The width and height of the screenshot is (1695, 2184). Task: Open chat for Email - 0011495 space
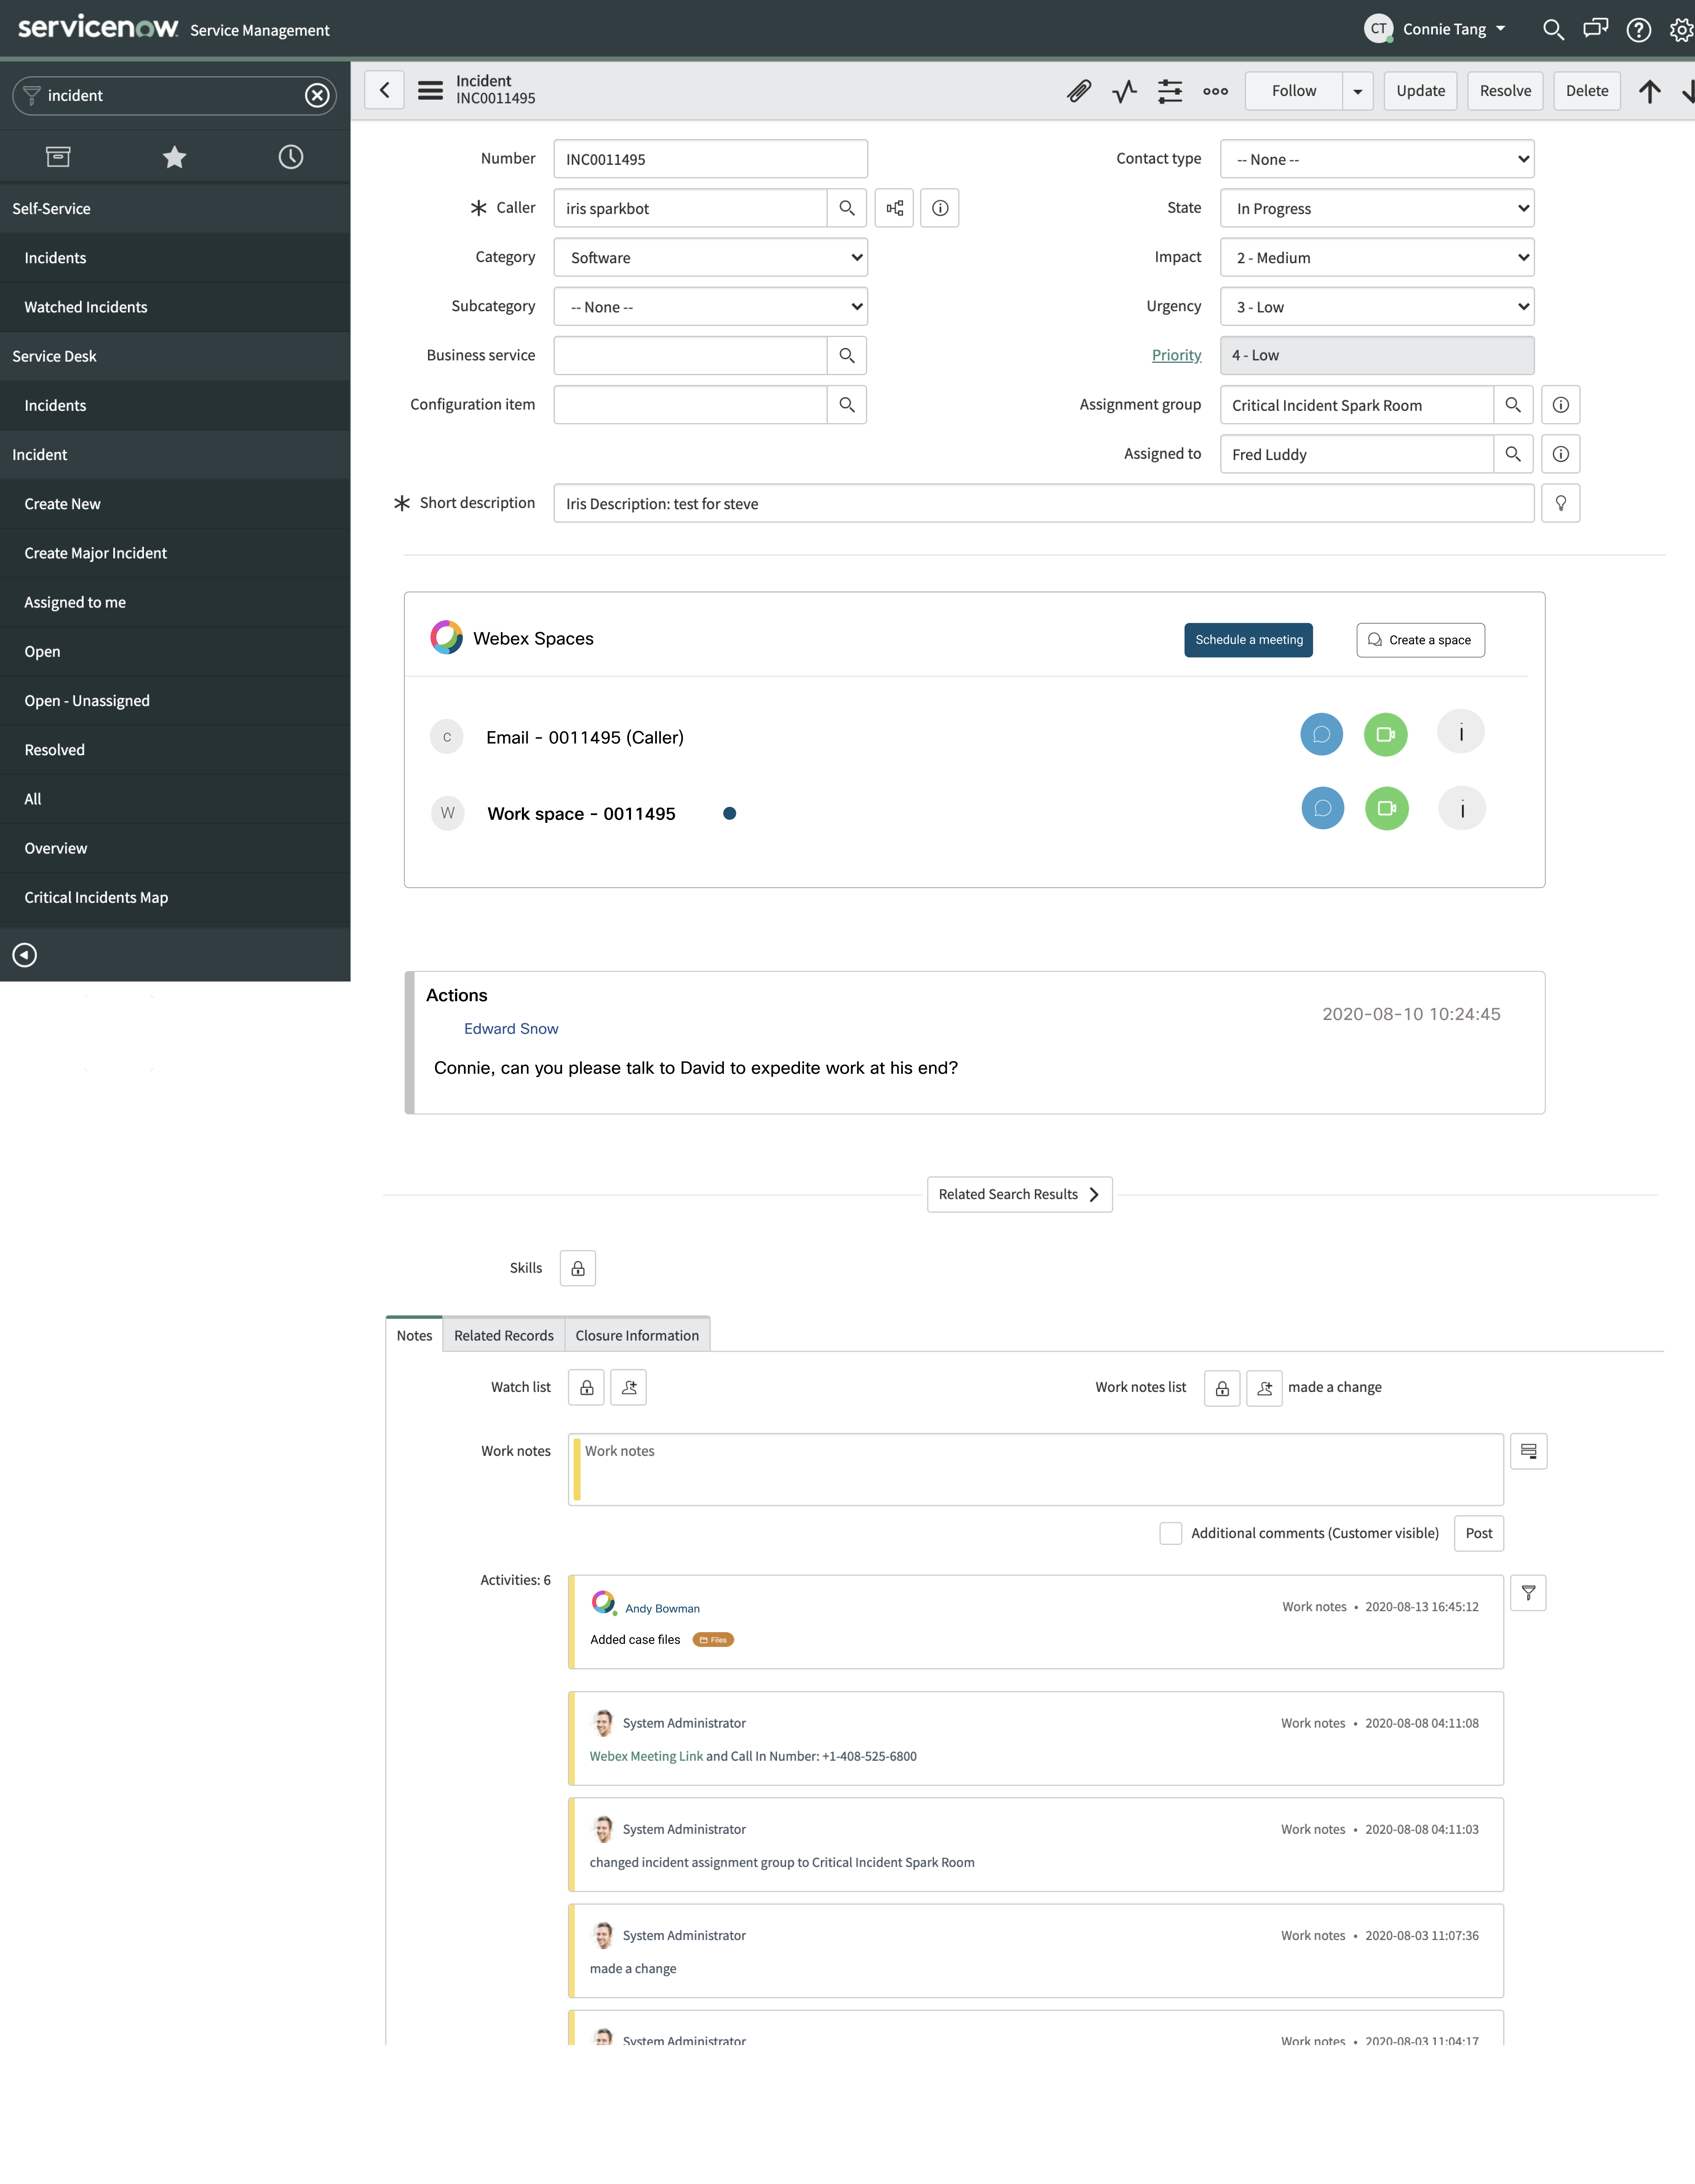click(x=1321, y=734)
